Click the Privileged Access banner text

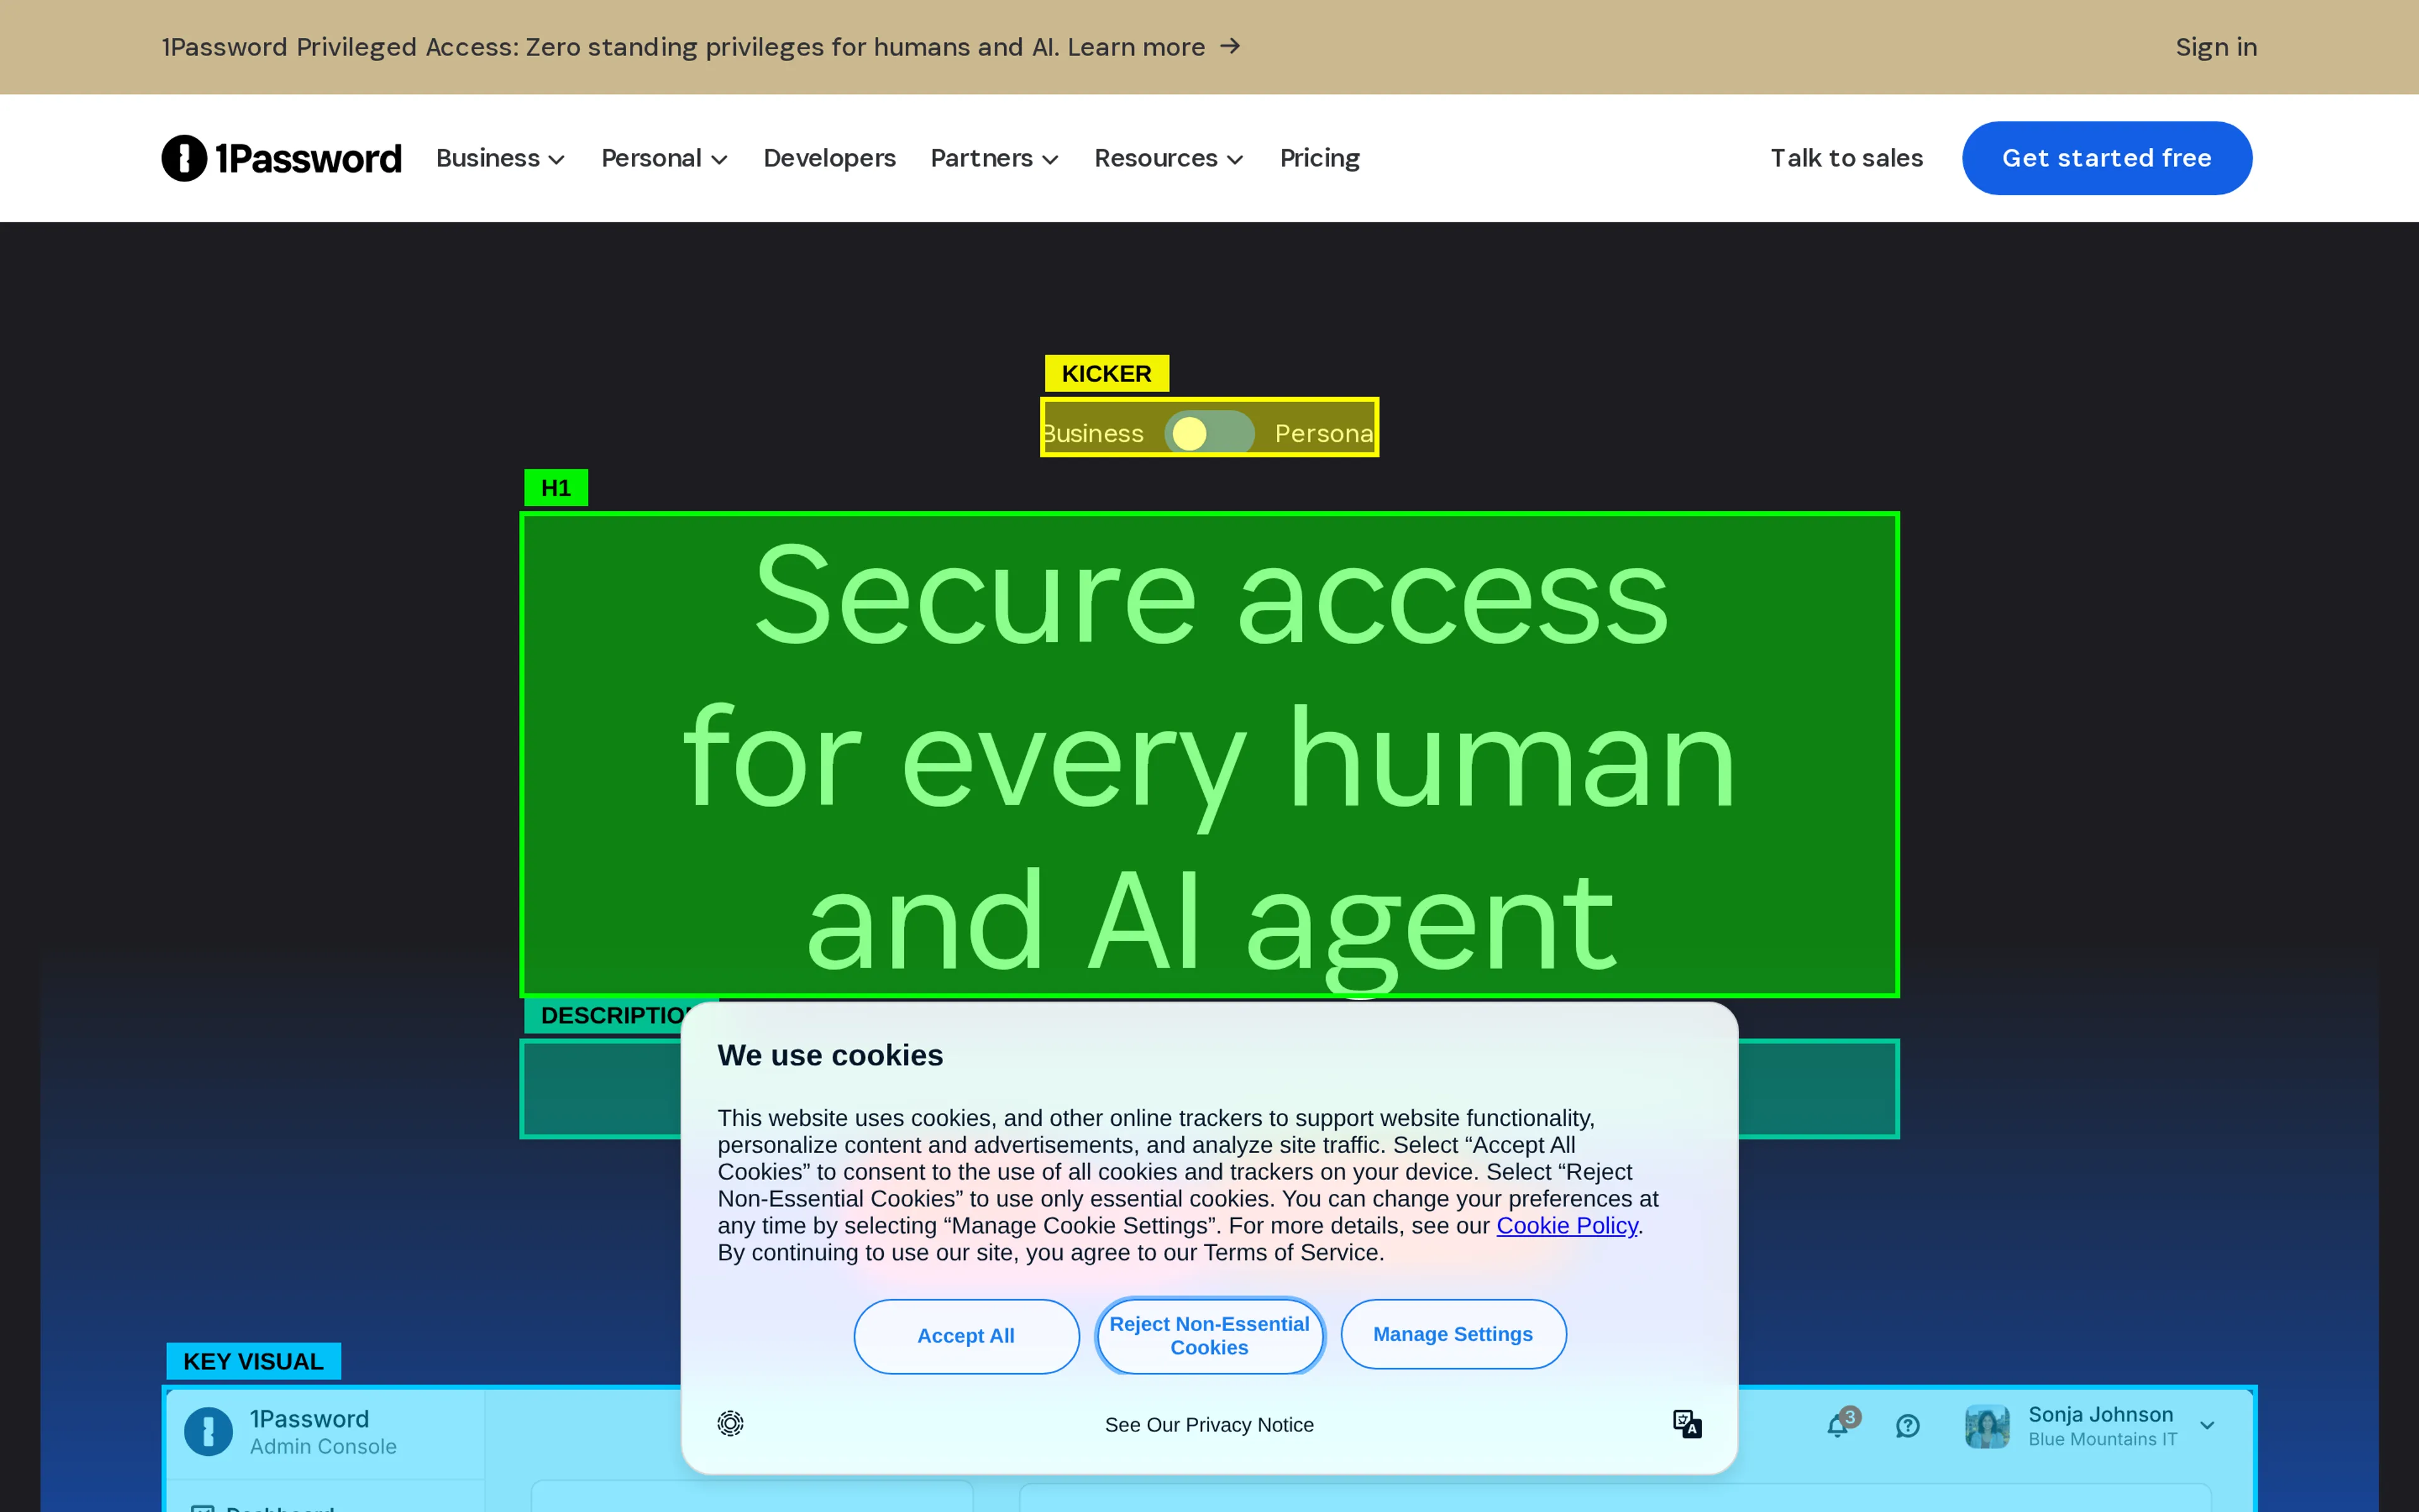tap(683, 47)
